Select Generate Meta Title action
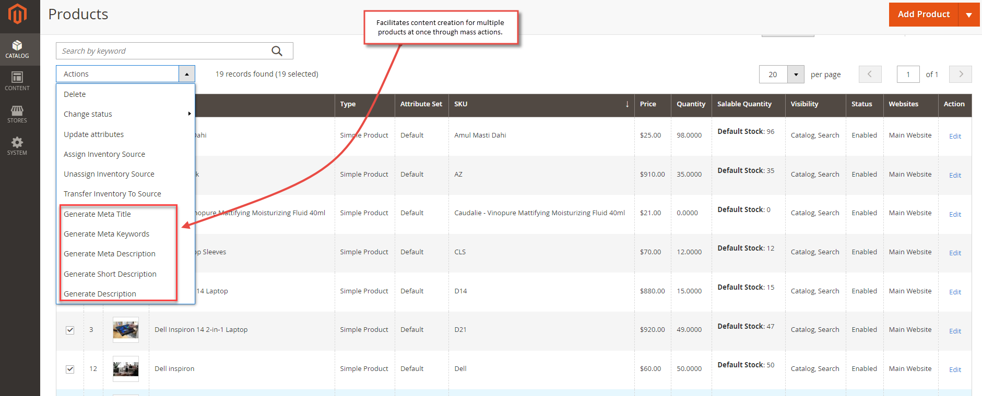The image size is (982, 396). [98, 214]
